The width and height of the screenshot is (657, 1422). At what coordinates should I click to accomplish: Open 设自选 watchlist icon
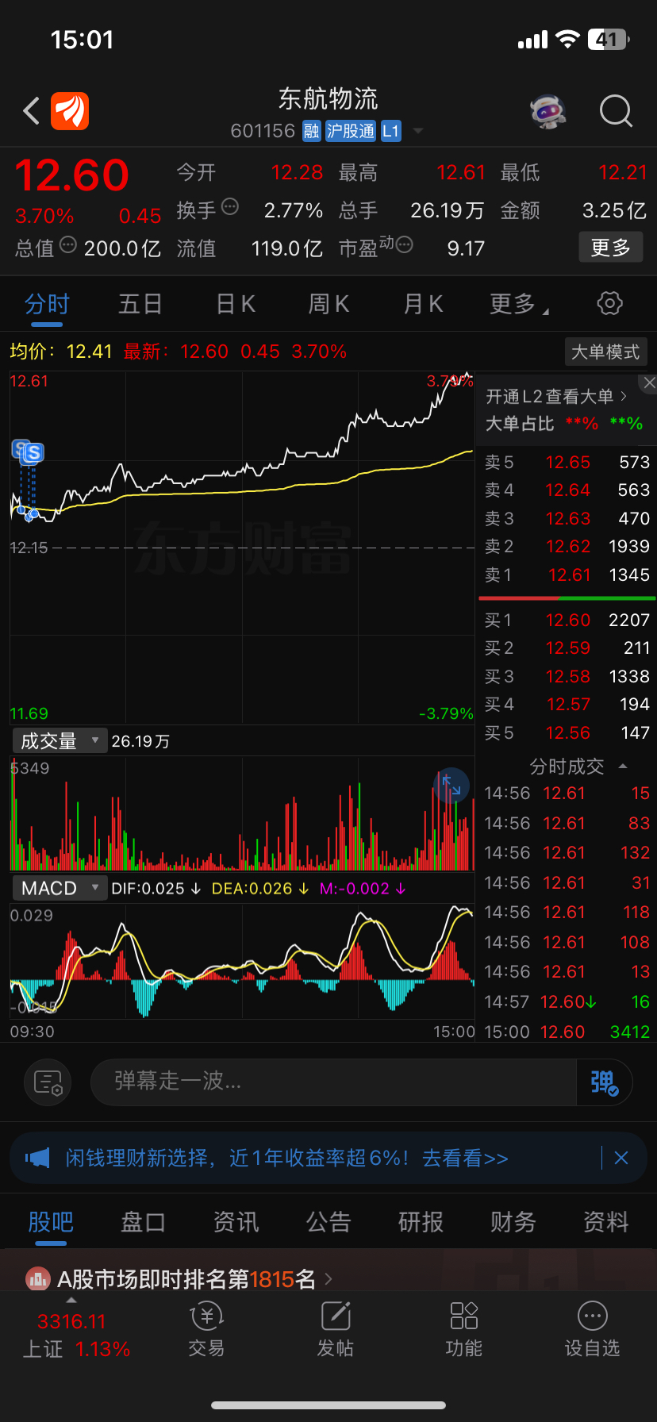593,1316
